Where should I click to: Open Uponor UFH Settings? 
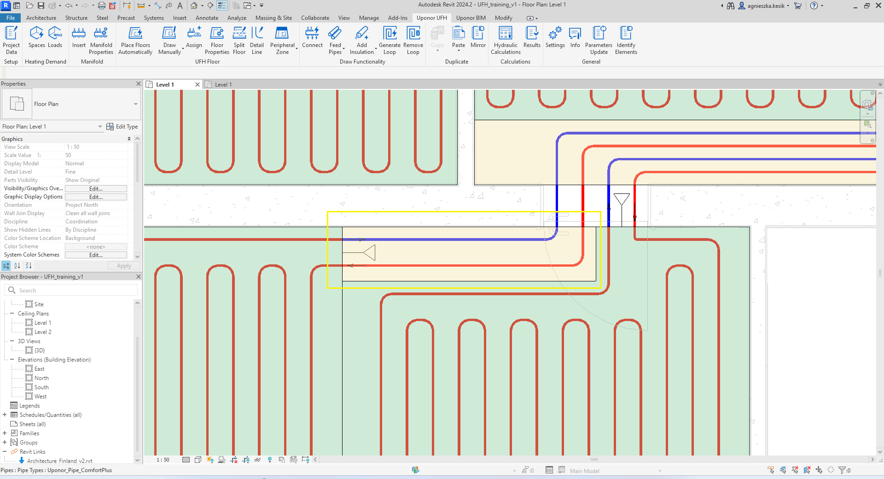coord(555,37)
